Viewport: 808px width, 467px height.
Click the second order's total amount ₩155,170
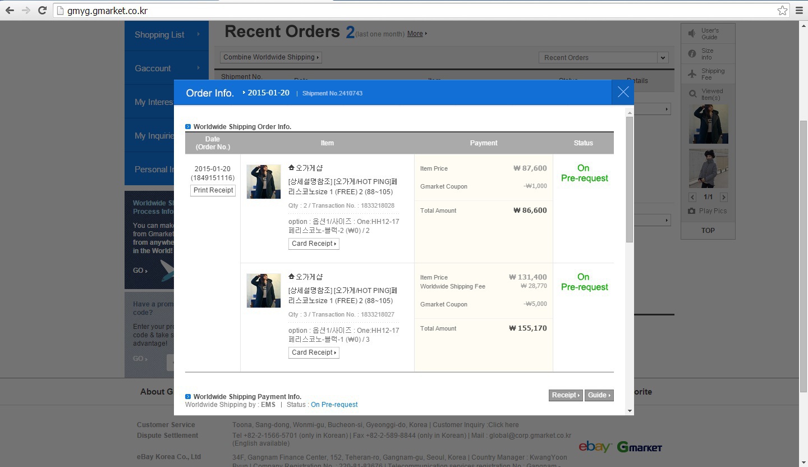click(527, 328)
